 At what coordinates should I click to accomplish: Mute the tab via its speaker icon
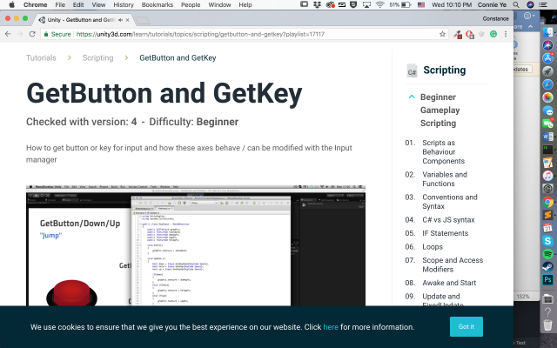pos(120,20)
